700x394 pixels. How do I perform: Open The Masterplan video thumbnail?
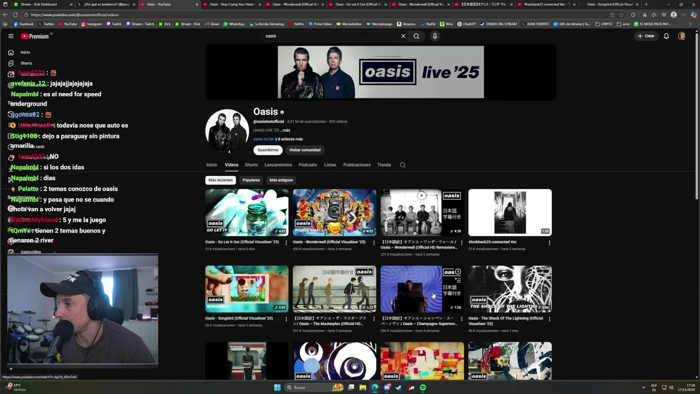[334, 289]
